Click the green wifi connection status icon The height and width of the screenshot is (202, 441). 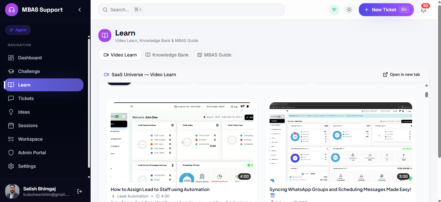334,10
